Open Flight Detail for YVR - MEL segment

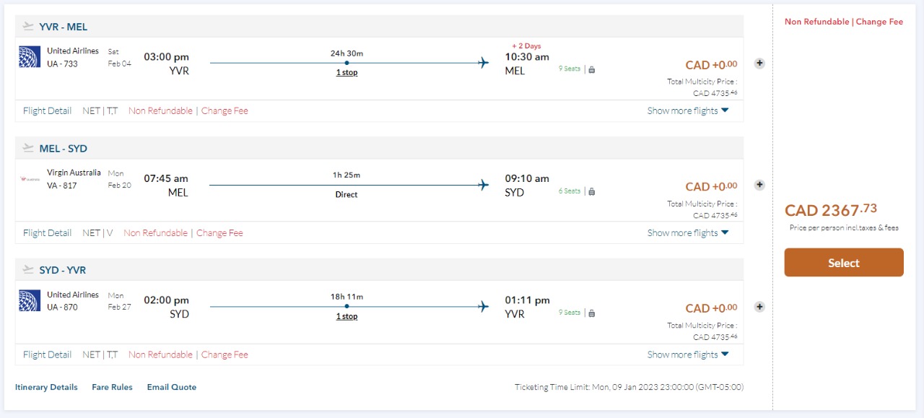point(47,111)
